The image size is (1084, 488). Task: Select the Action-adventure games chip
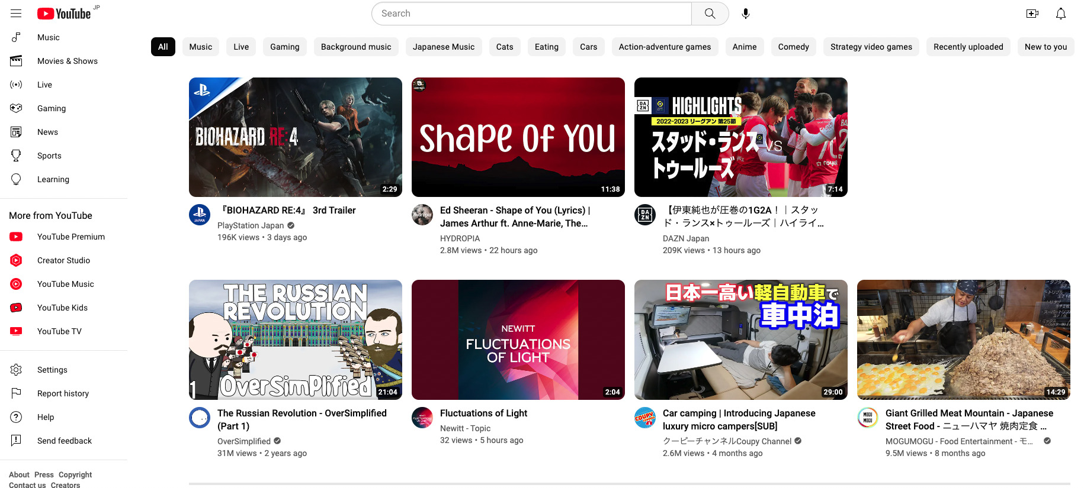[665, 47]
